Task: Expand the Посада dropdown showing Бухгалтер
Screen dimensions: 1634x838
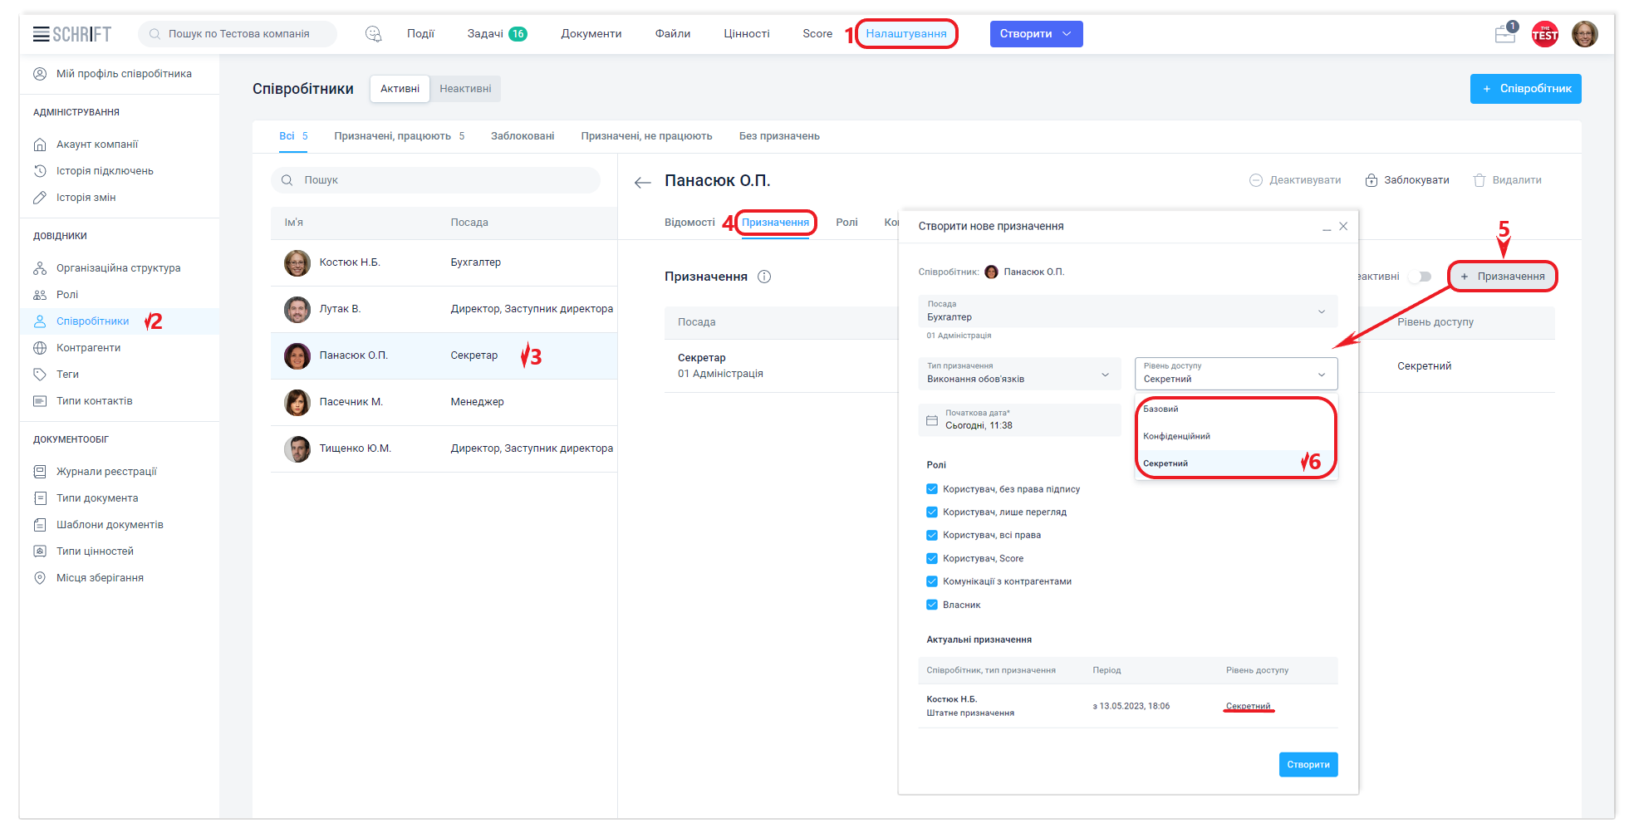Action: click(x=1321, y=311)
